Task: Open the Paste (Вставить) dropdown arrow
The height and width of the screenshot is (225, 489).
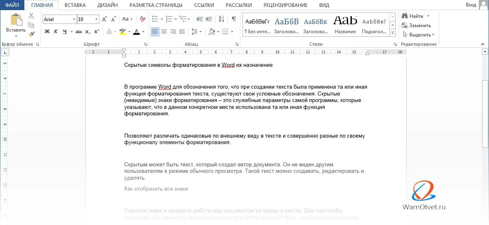Action: click(x=16, y=36)
